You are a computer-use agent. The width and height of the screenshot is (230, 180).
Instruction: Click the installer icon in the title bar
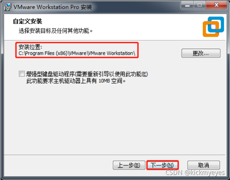coord(7,7)
